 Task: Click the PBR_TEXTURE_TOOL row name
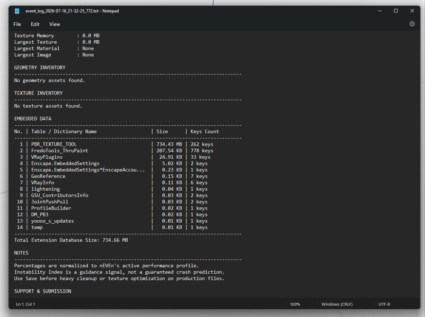coord(54,144)
